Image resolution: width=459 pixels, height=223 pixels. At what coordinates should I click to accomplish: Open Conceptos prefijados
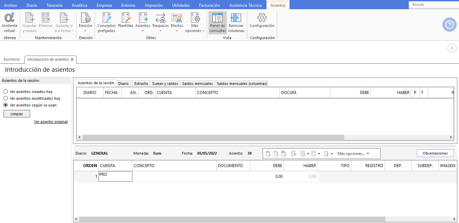point(106,22)
